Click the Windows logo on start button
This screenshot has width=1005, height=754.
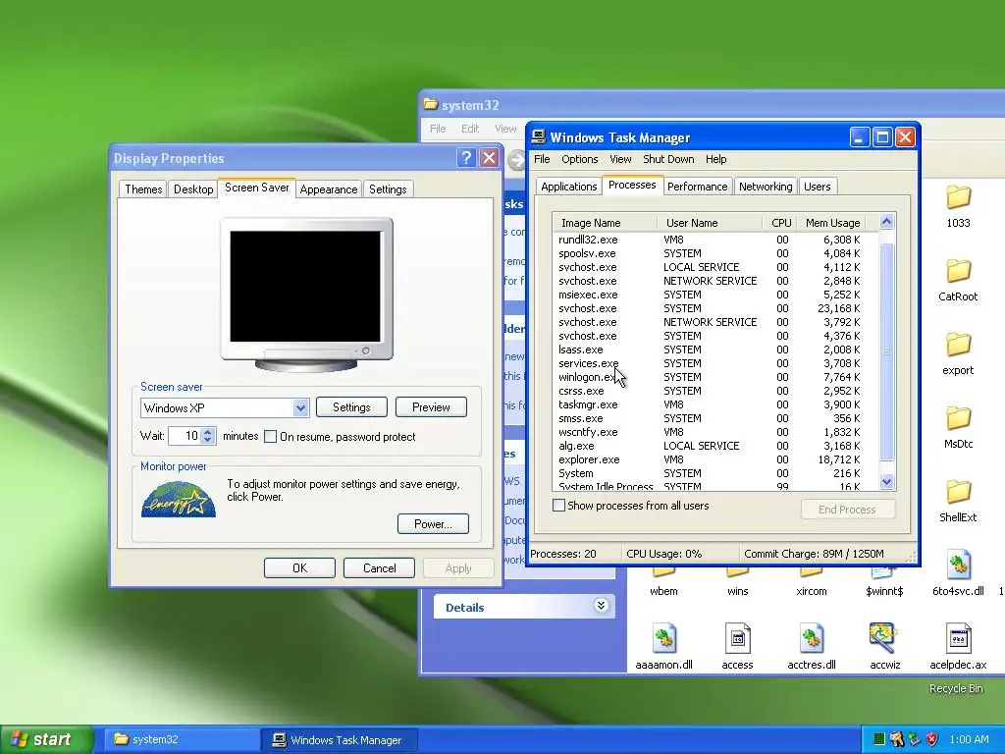pyautogui.click(x=20, y=739)
